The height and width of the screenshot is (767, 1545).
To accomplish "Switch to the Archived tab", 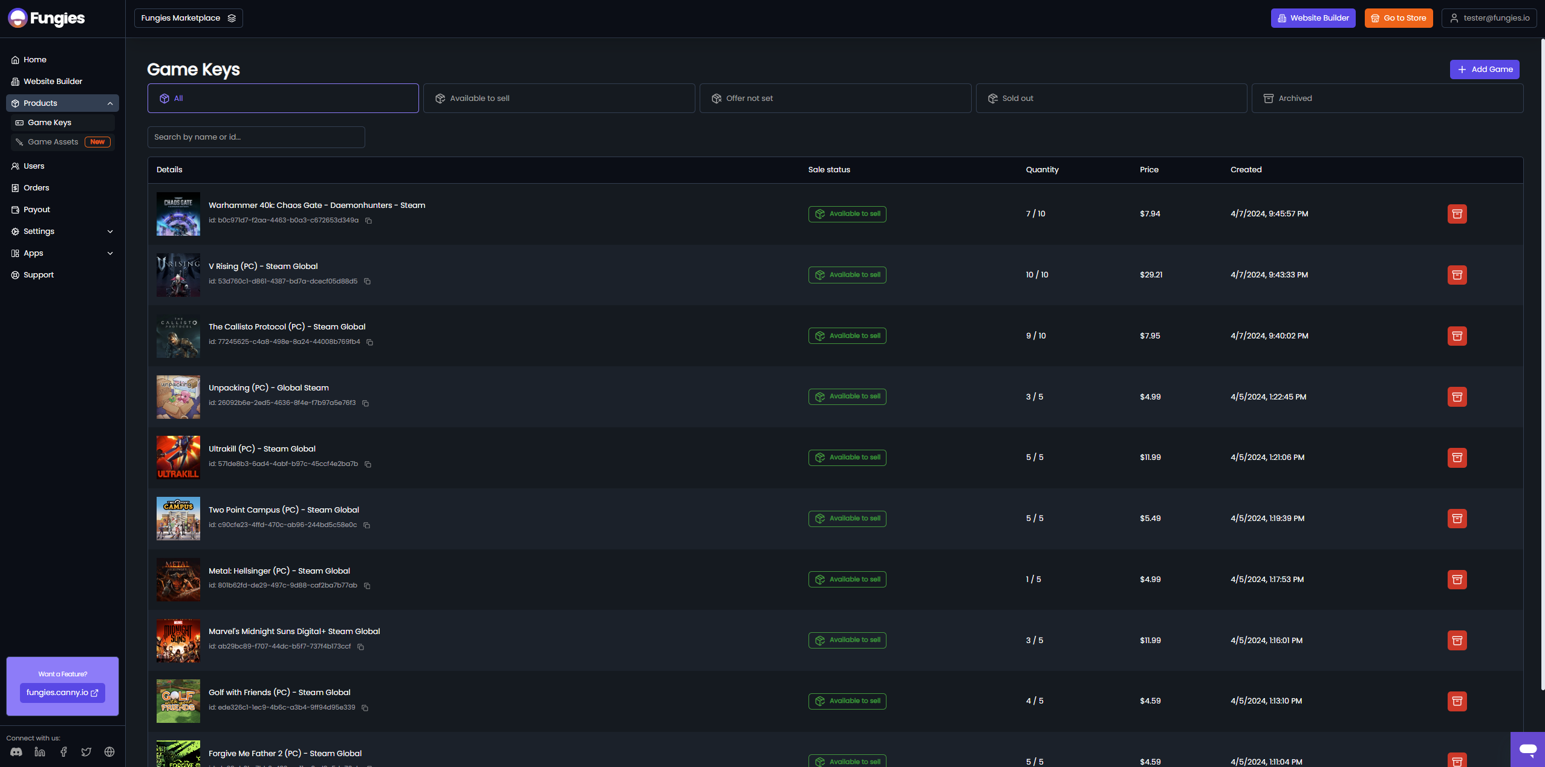I will tap(1387, 99).
